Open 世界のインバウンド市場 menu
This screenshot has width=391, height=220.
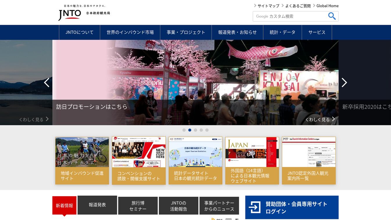pos(130,32)
